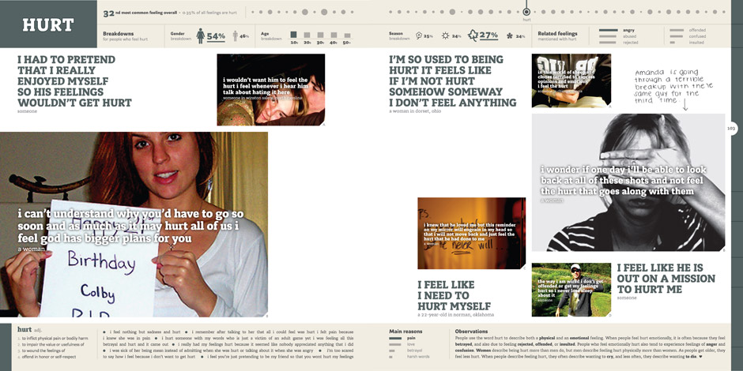Select the related feeling "confused"
Screen dimensions: 743x371
[697, 36]
